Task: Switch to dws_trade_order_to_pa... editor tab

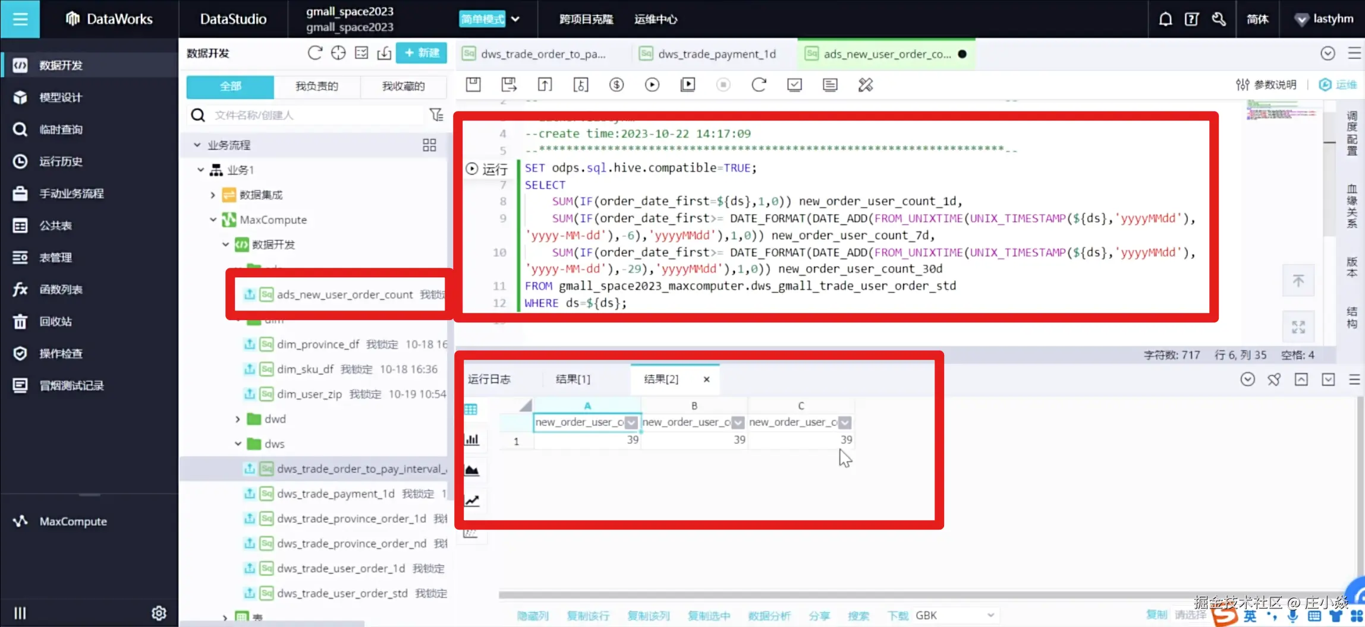Action: (535, 54)
